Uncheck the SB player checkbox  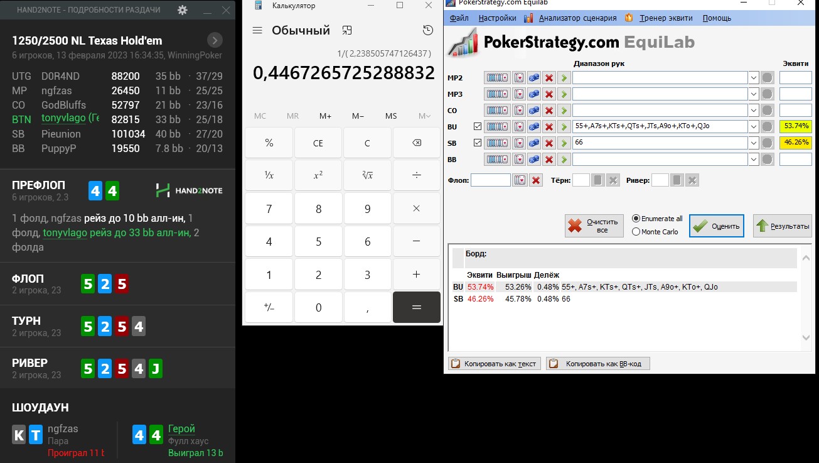478,143
